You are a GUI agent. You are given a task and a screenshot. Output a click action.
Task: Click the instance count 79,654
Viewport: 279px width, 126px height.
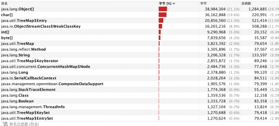pyautogui.click(x=261, y=44)
